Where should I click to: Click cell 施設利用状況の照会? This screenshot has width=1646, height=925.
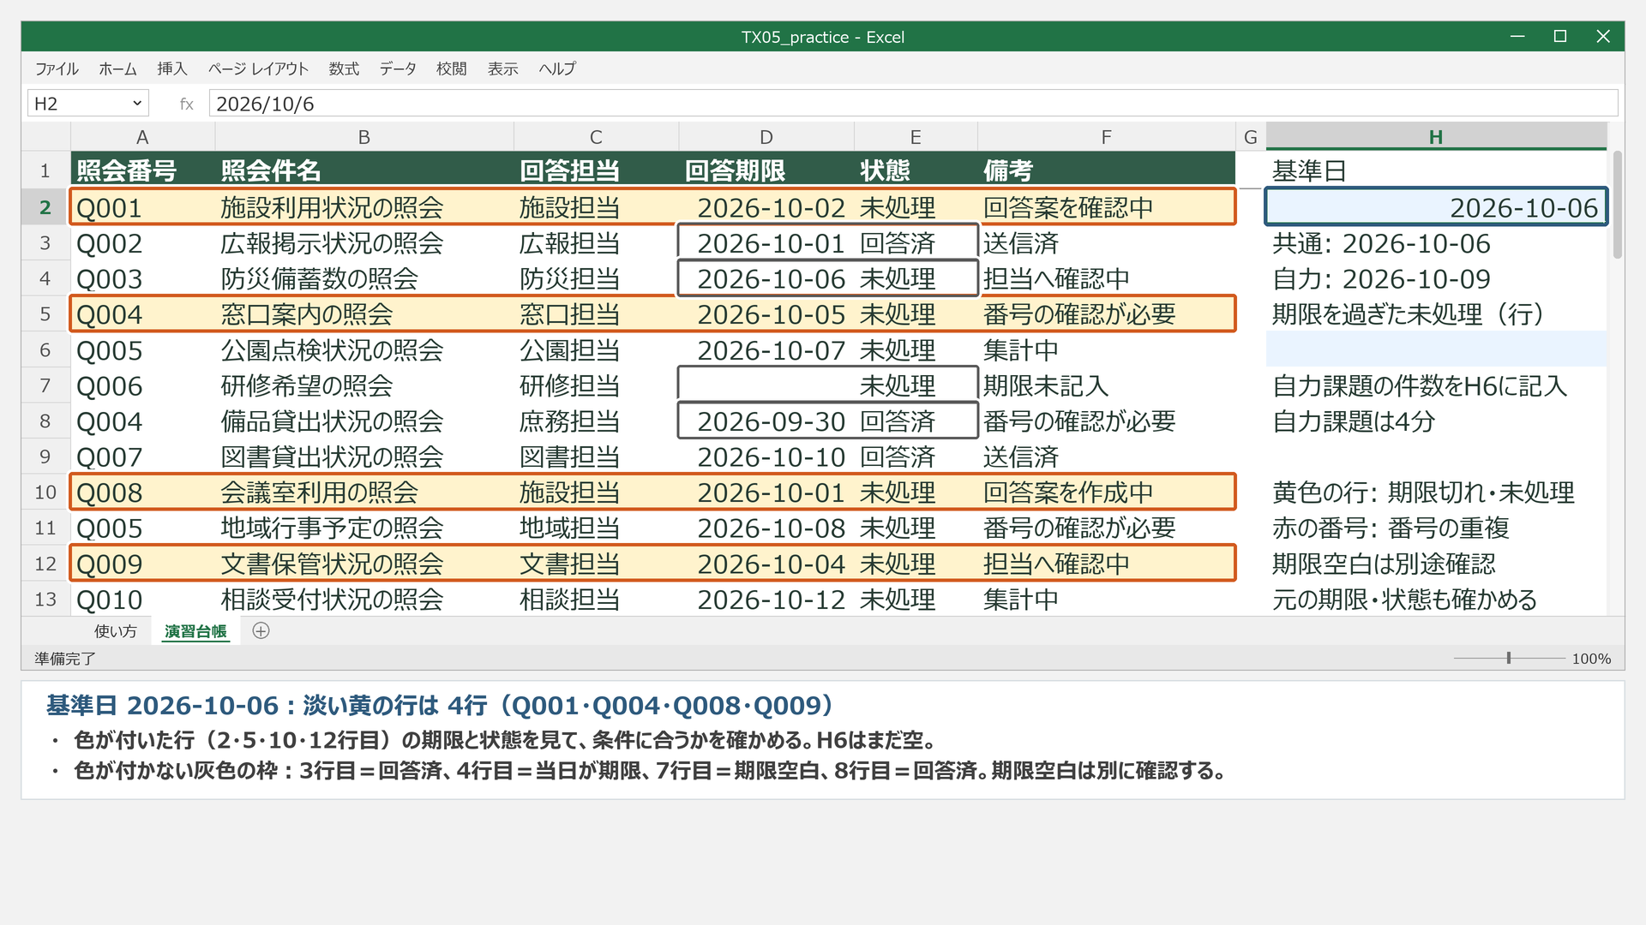(x=364, y=207)
